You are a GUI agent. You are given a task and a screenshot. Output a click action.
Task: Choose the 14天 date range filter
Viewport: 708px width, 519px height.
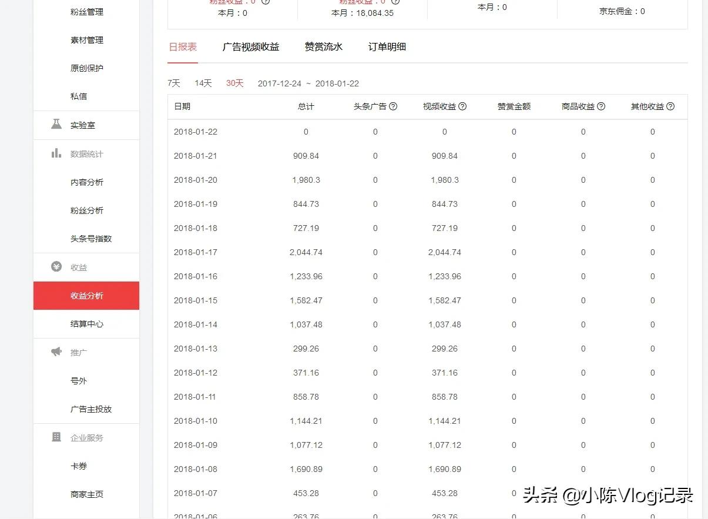pyautogui.click(x=203, y=83)
